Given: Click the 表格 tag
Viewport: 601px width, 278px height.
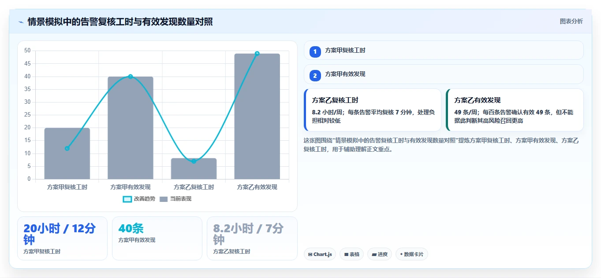Looking at the screenshot, I should point(351,254).
